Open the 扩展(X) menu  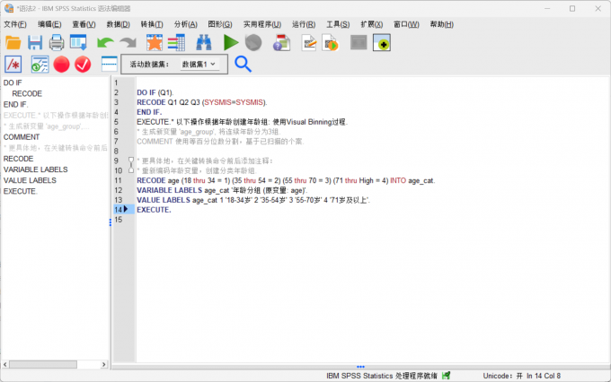tap(372, 24)
